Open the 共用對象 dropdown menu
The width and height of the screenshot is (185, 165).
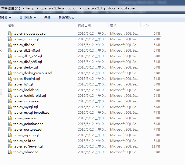(x=27, y=18)
